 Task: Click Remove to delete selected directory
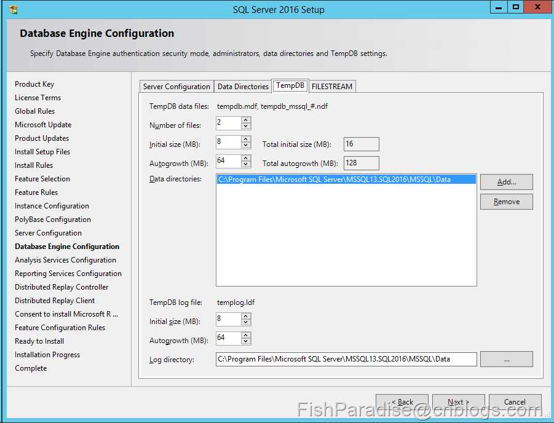point(506,202)
